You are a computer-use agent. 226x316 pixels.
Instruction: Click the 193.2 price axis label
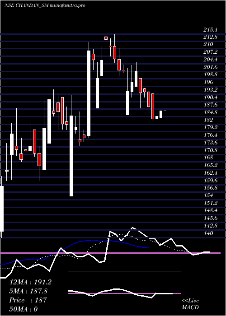(211, 90)
